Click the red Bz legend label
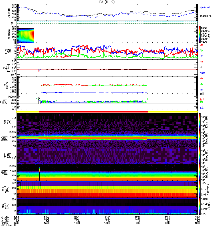 [x=201, y=45]
